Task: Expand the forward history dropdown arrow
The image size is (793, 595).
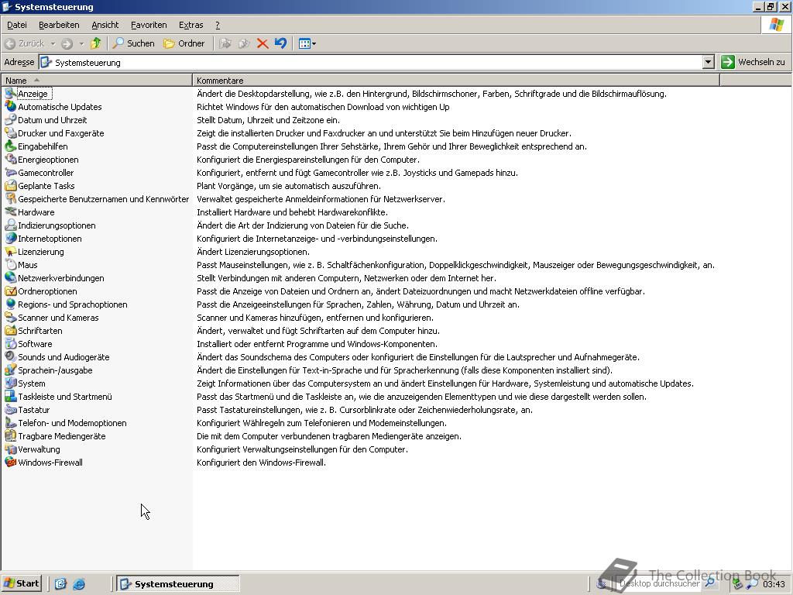Action: (x=81, y=43)
